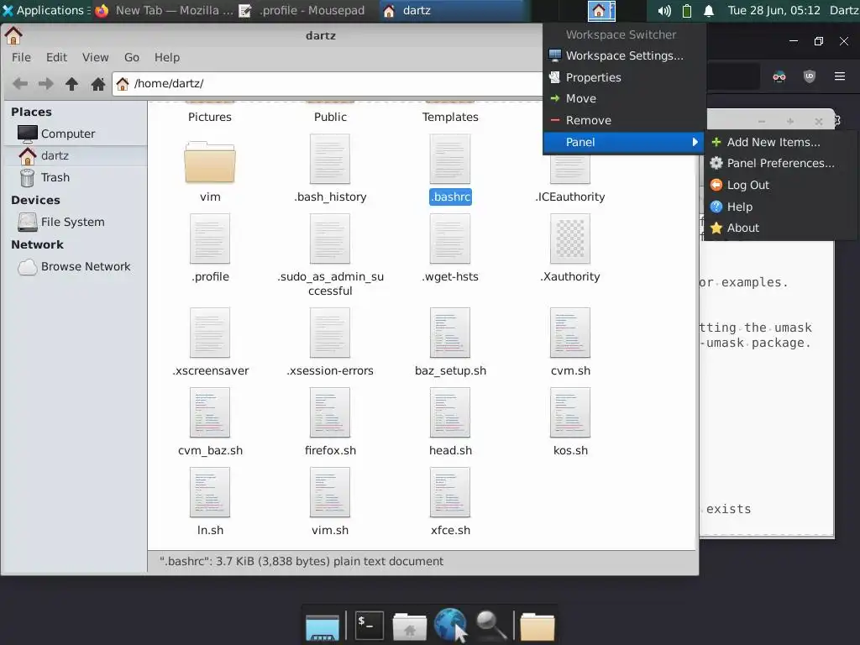
Task: Open the application finder magnifier in the dock
Action: pos(490,625)
